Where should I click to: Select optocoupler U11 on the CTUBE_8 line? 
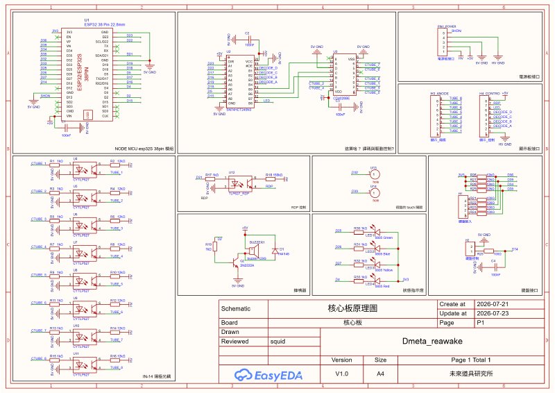coord(85,365)
